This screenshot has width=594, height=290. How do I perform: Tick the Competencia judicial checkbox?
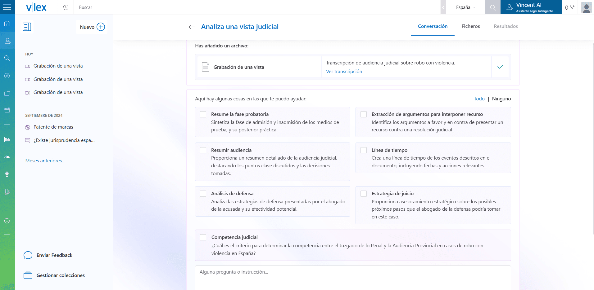pos(203,237)
